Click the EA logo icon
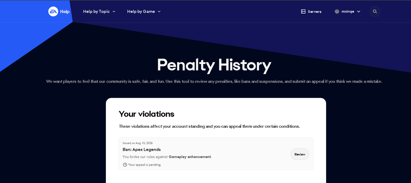Image resolution: width=411 pixels, height=183 pixels. click(53, 11)
